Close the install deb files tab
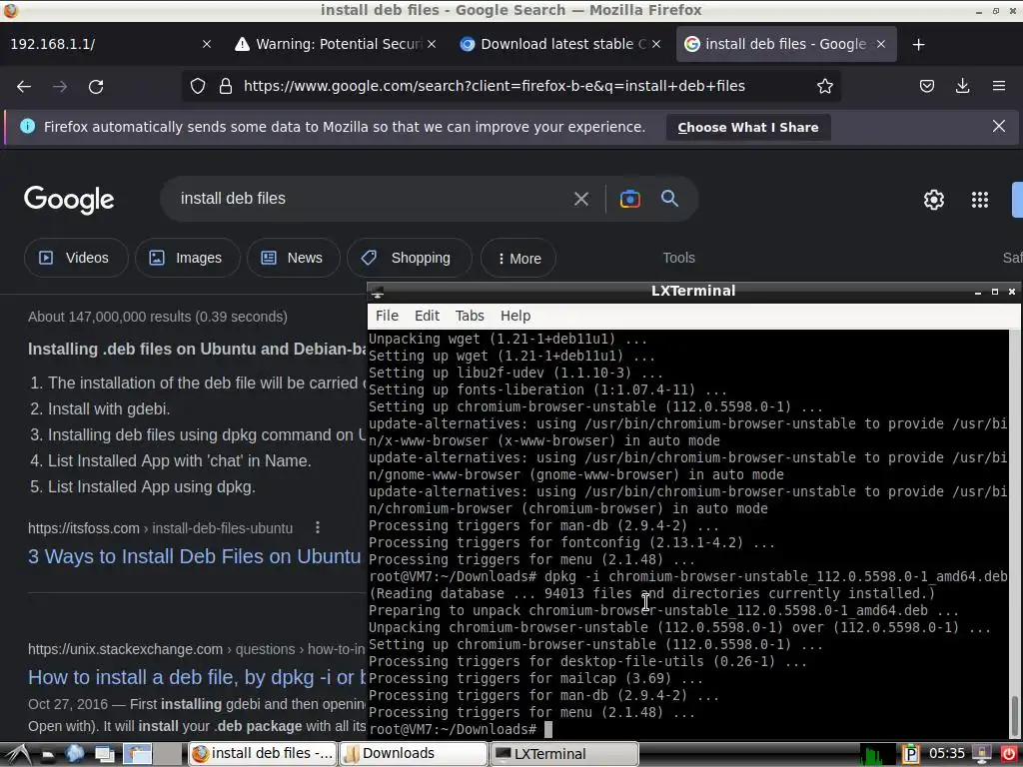 881,44
